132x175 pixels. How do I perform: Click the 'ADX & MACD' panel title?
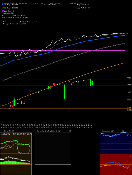8,131
